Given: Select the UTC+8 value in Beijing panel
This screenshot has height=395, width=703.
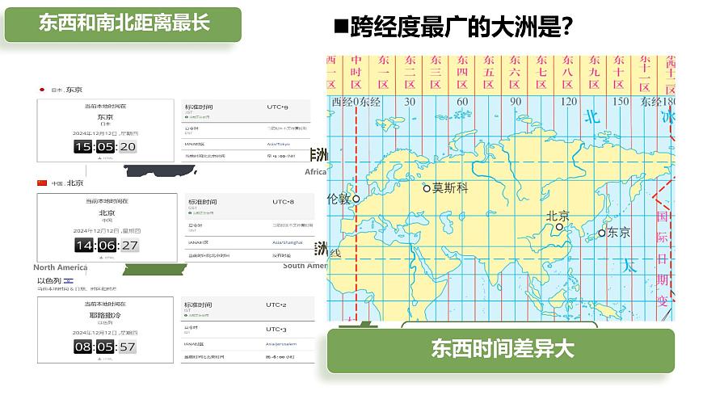Looking at the screenshot, I should (284, 202).
